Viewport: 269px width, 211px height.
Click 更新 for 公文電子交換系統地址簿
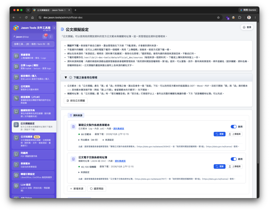[220, 166]
